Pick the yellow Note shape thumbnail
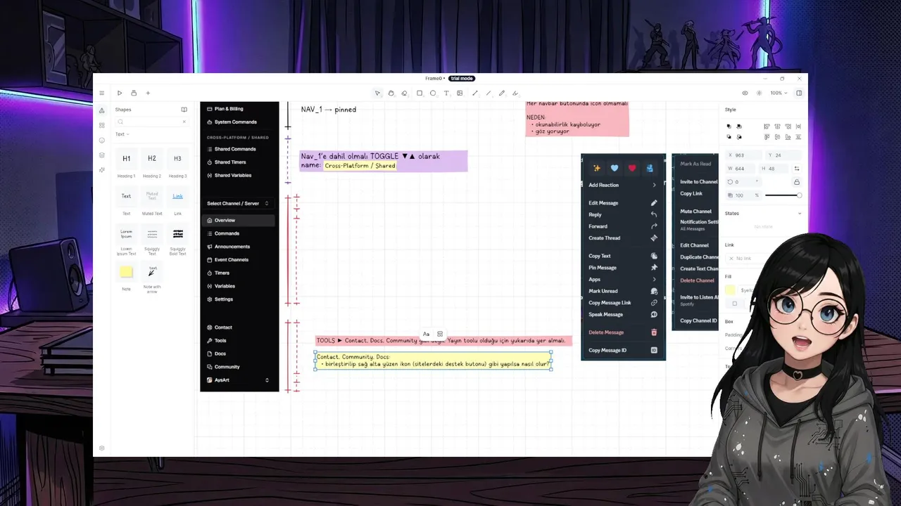This screenshot has width=901, height=506. point(126,272)
